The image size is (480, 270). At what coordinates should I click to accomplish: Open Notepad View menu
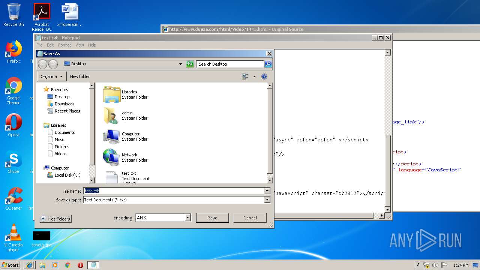[79, 45]
